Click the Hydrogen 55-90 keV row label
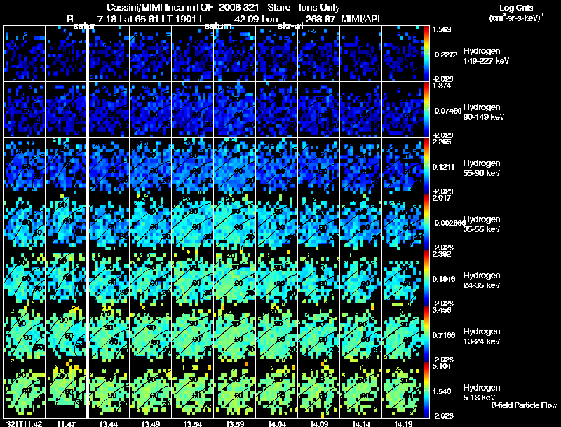This screenshot has width=561, height=427. (x=482, y=168)
